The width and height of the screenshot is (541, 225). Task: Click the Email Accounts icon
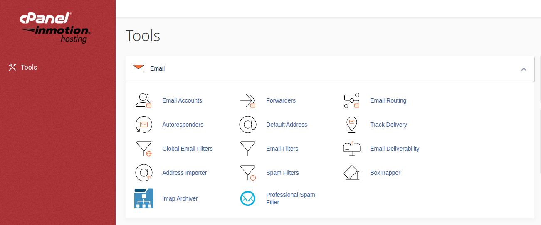click(143, 100)
